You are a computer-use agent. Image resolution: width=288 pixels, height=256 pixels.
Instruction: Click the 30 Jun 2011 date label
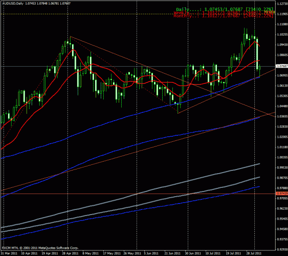[193, 253]
